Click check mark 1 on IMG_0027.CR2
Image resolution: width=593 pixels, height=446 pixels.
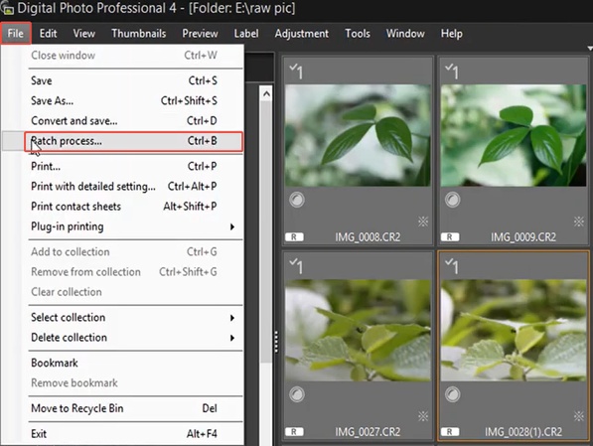pos(296,266)
